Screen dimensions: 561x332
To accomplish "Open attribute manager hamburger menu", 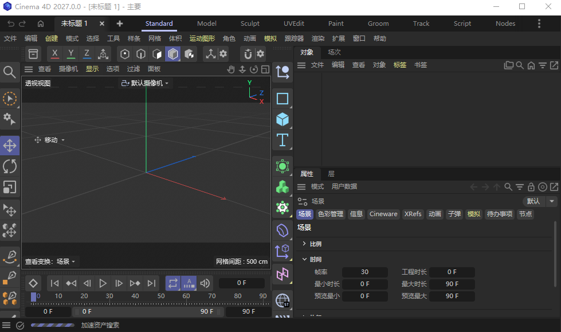I will pyautogui.click(x=301, y=186).
